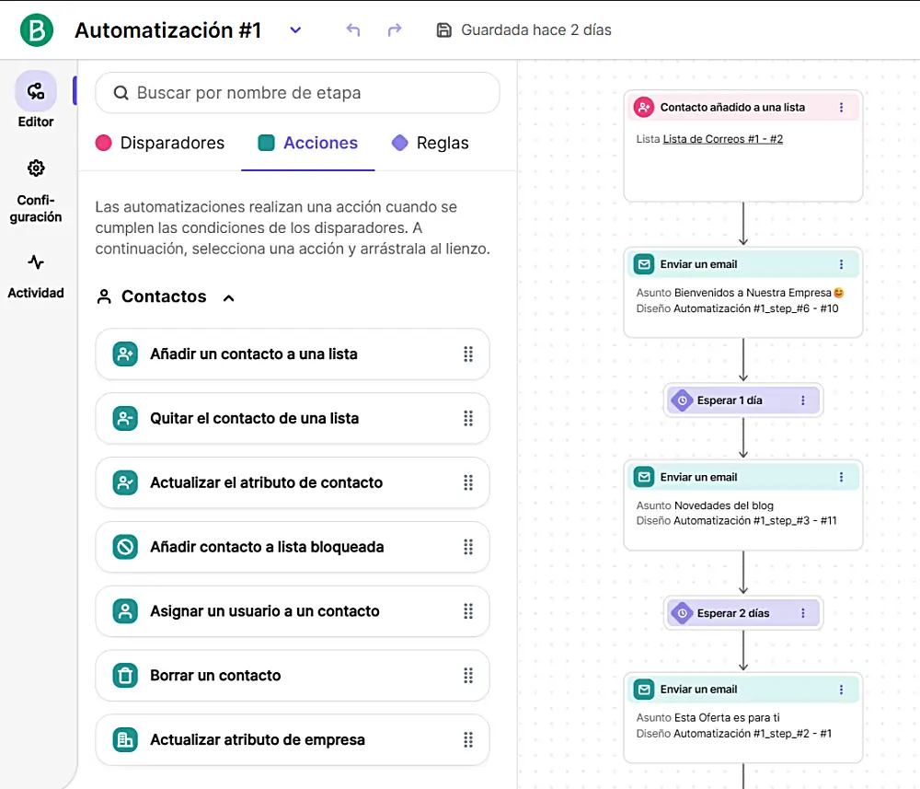
Task: Click the envelope icon on the first Enviar un email node
Action: [x=643, y=263]
